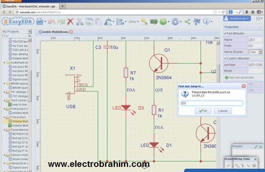Click the Redo arrow icon
Viewport: 265px width, 172px height.
(61, 22)
